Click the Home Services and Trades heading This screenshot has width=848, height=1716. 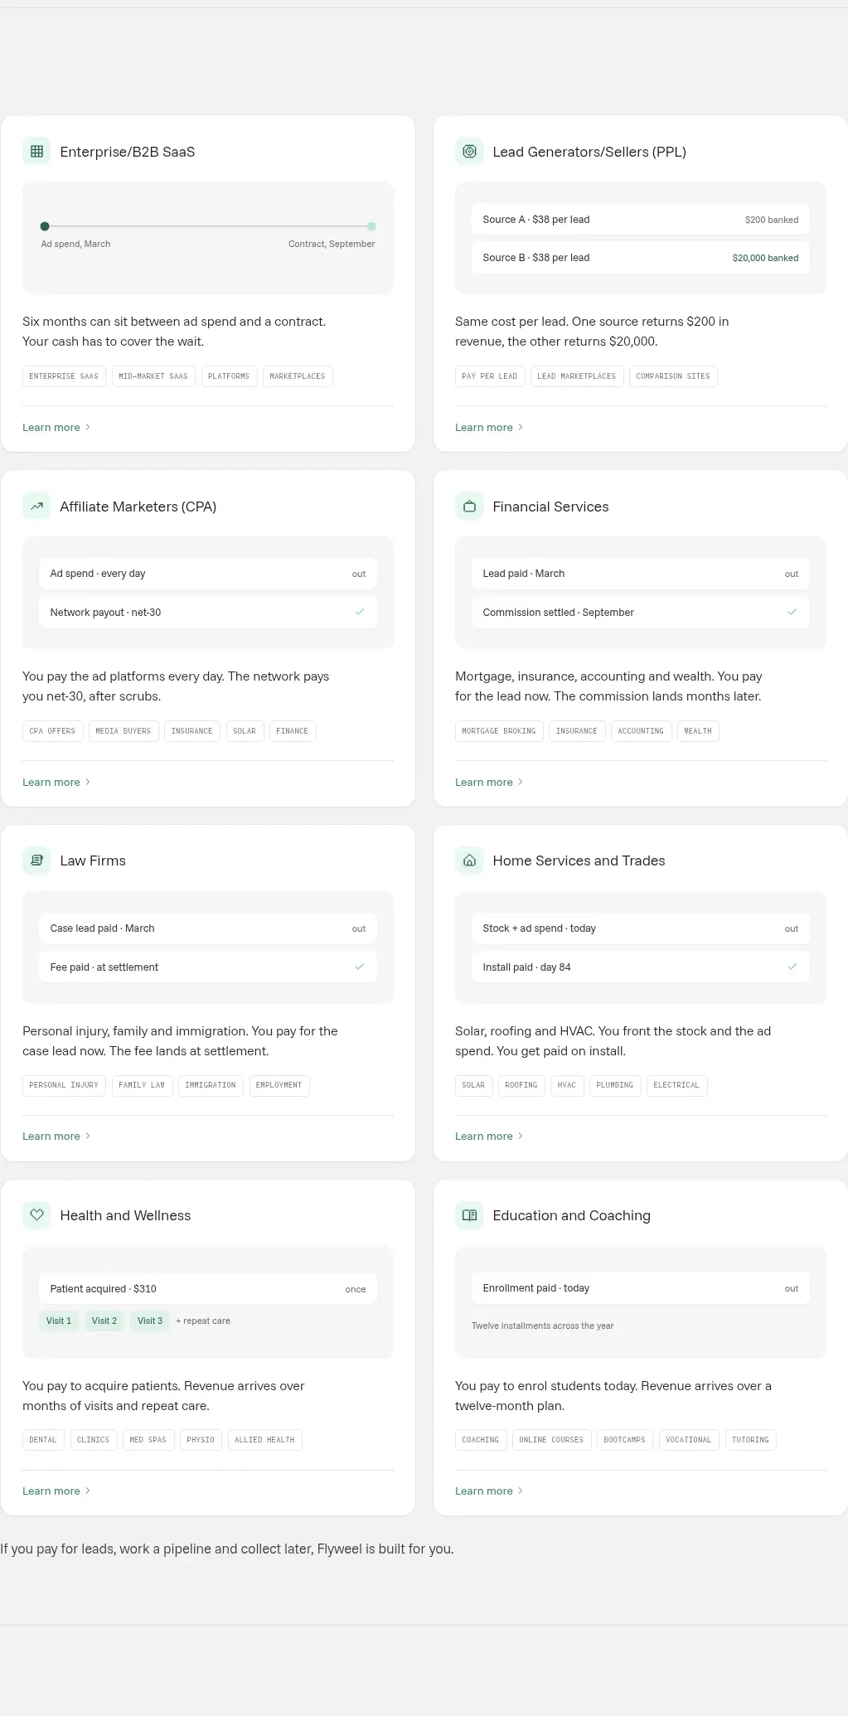tap(579, 860)
